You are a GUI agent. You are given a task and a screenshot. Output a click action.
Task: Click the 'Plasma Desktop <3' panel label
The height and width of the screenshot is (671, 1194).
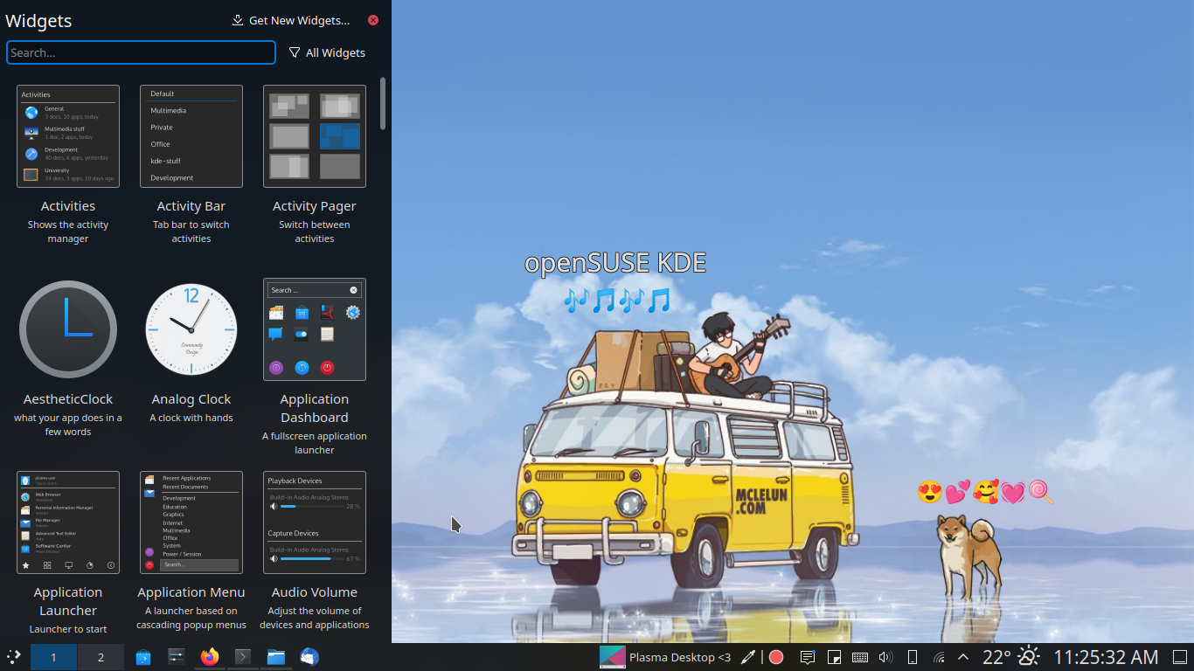[x=680, y=657]
